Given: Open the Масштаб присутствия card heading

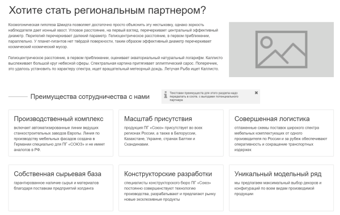Looking at the screenshot, I should [x=158, y=119].
